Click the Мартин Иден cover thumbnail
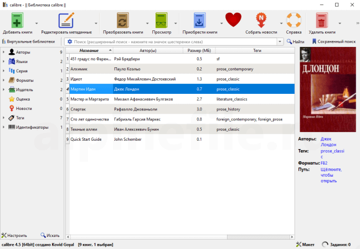 [x=328, y=89]
